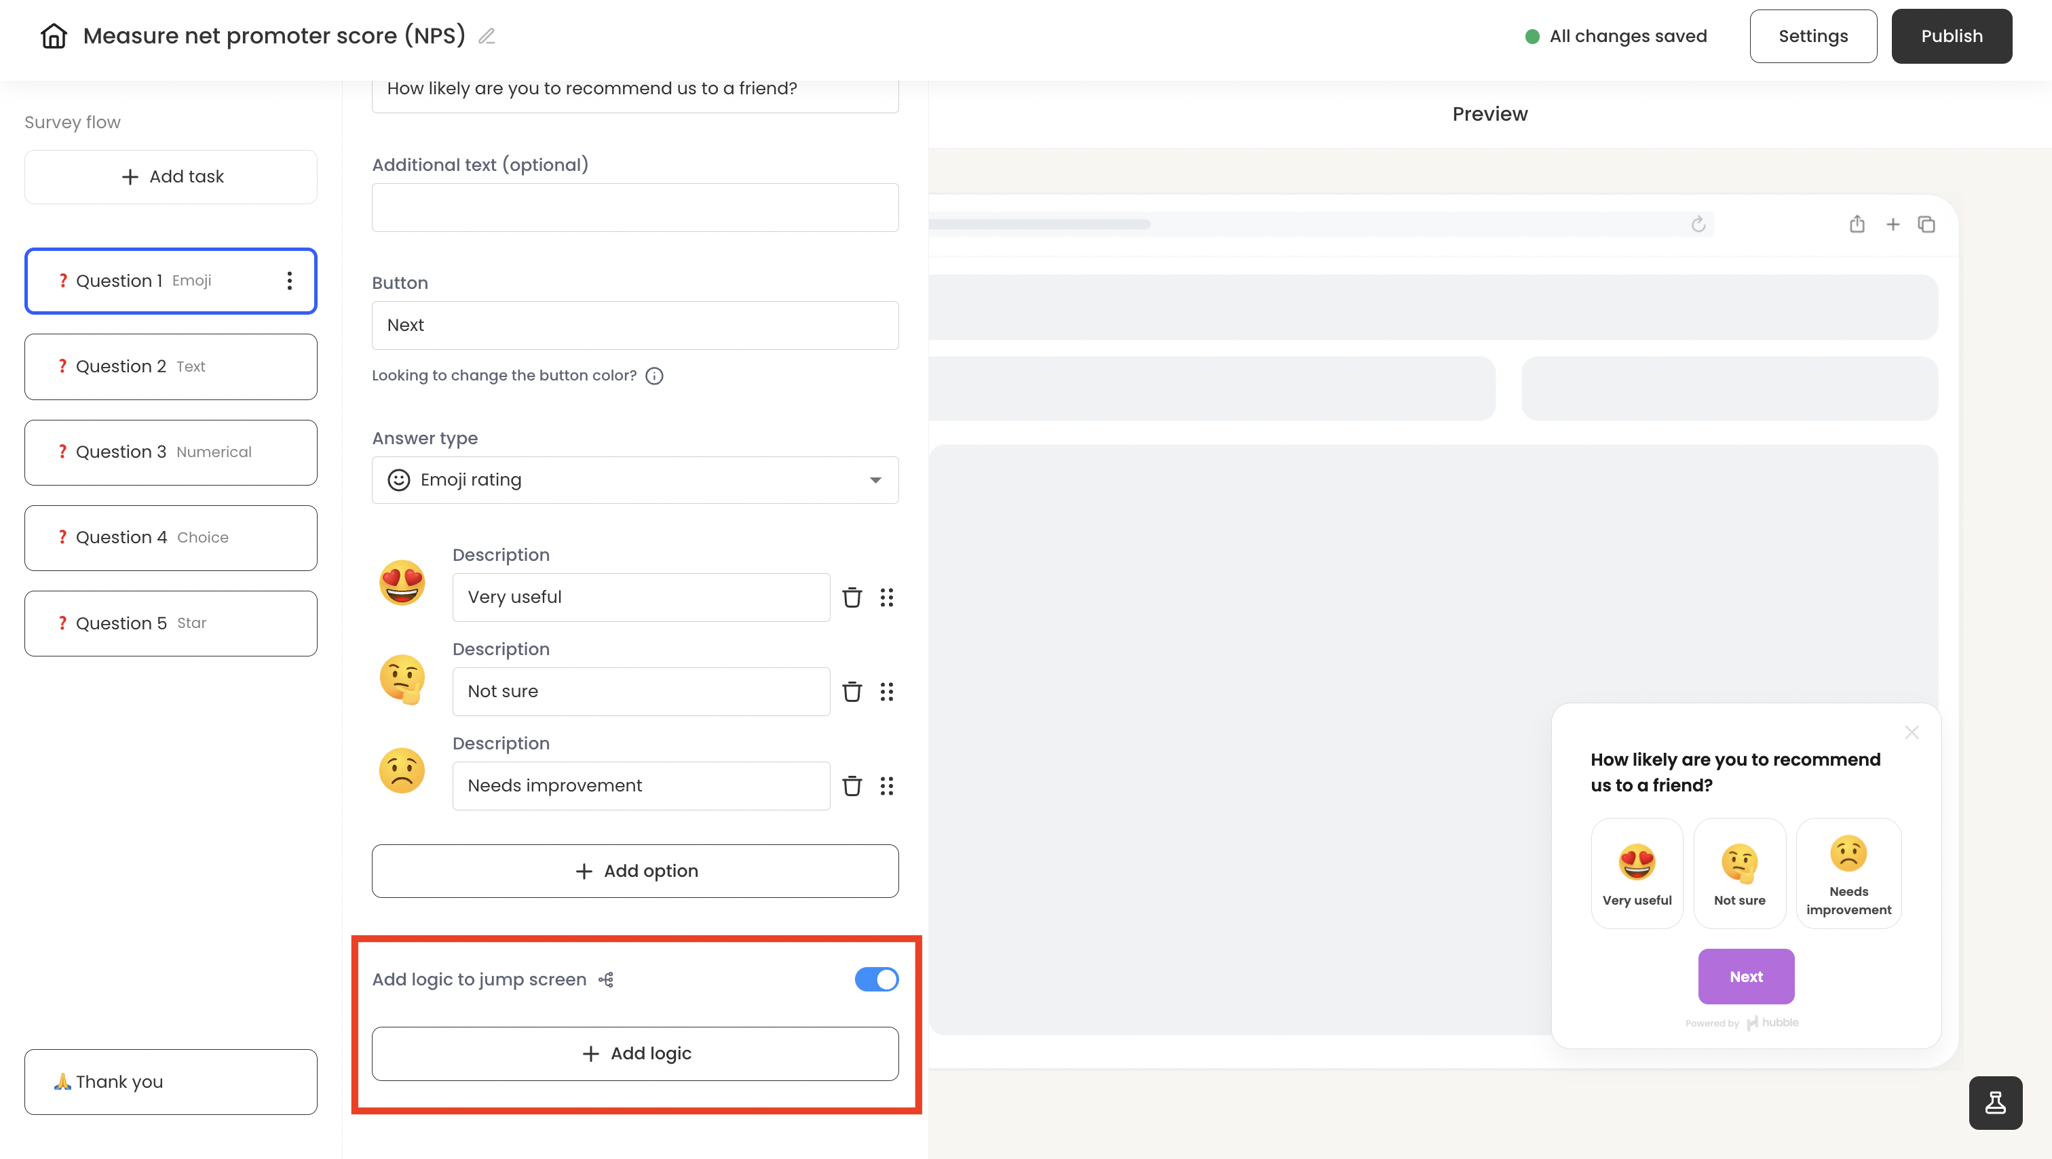Refresh the preview page
2052x1159 pixels.
pos(1698,224)
